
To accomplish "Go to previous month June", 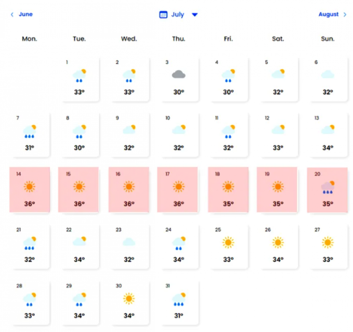I will point(26,14).
